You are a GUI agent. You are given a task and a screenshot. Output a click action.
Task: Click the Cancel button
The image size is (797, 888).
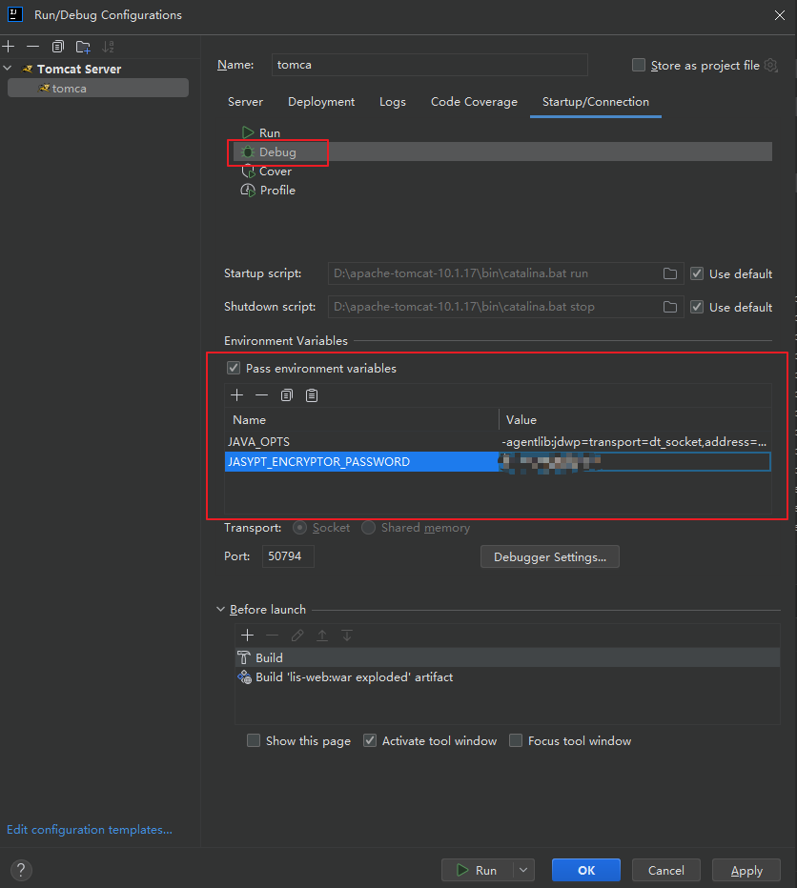pos(666,870)
